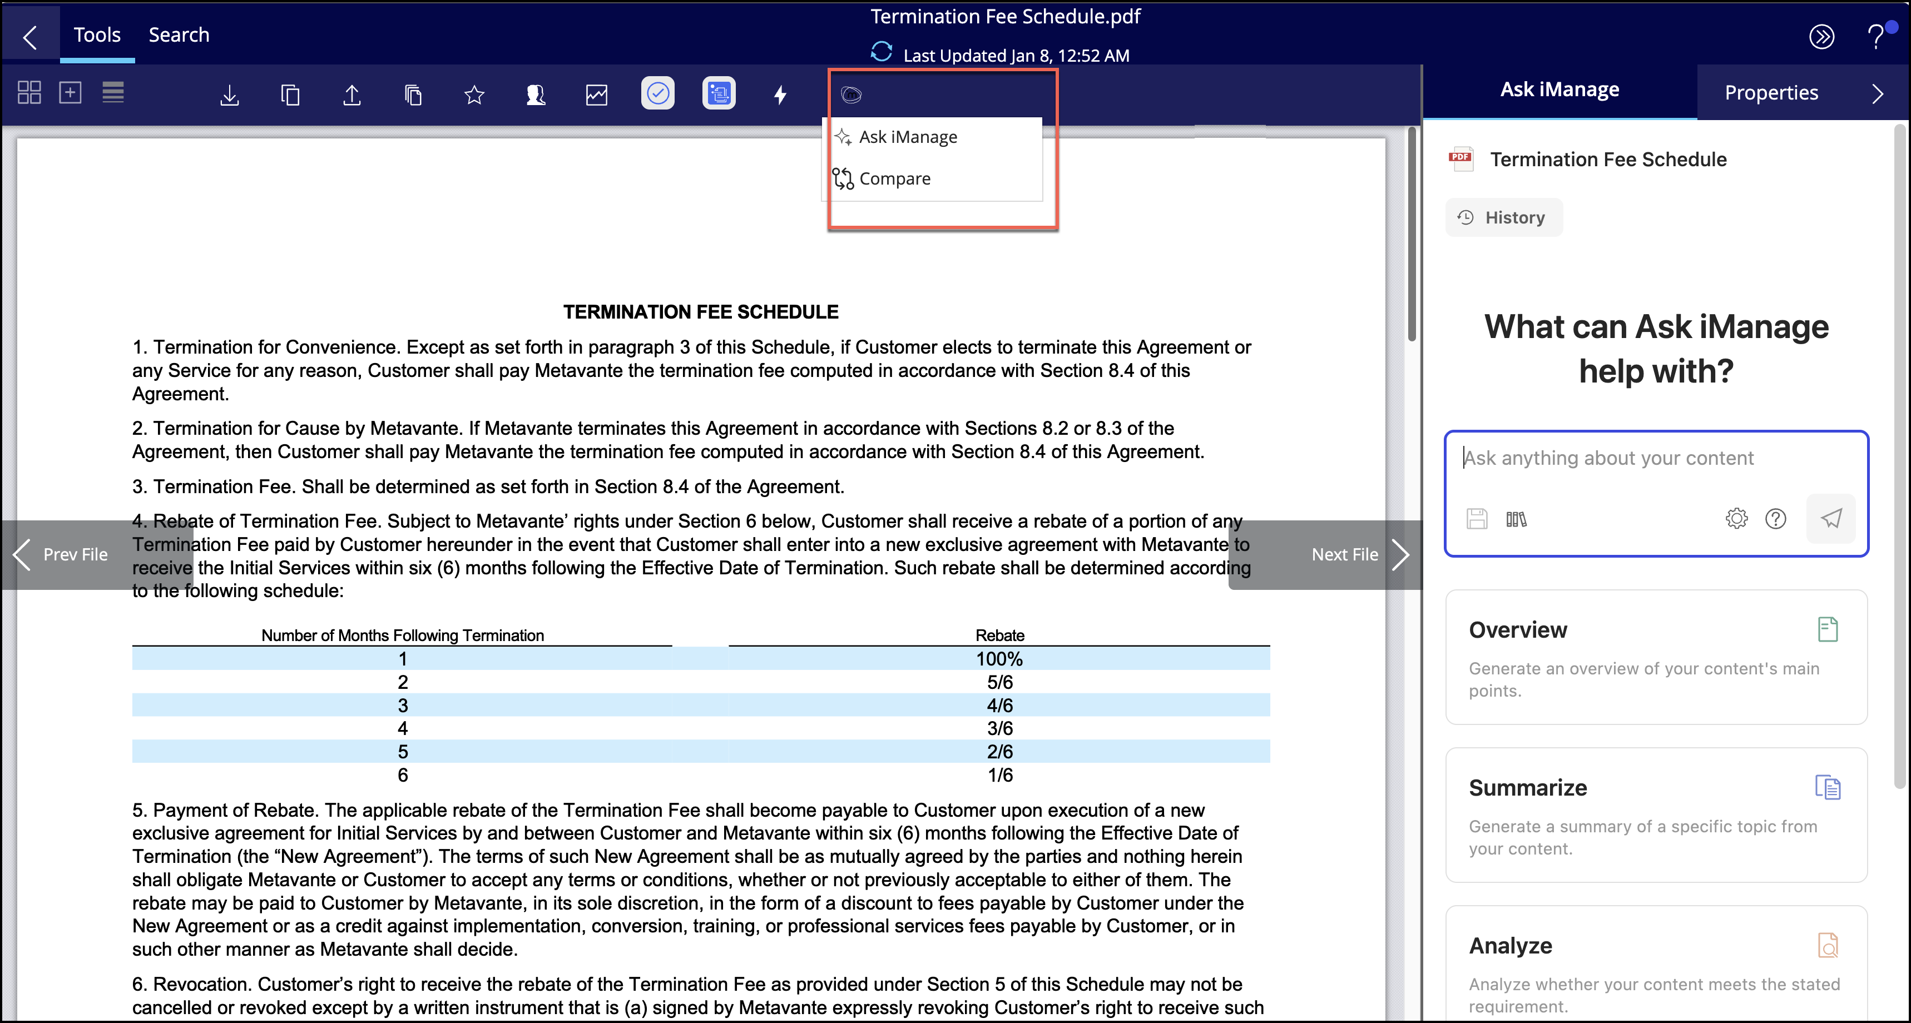This screenshot has width=1911, height=1023.
Task: Open the chart/activity graph icon
Action: (x=596, y=94)
